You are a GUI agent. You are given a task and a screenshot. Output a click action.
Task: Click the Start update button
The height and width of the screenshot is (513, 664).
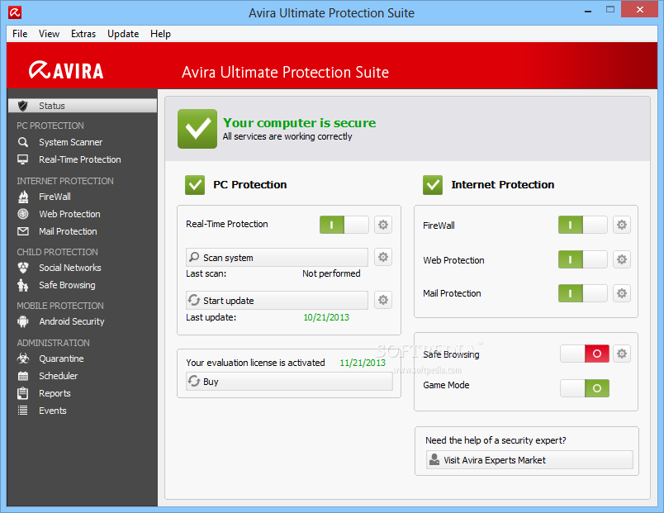click(x=277, y=301)
